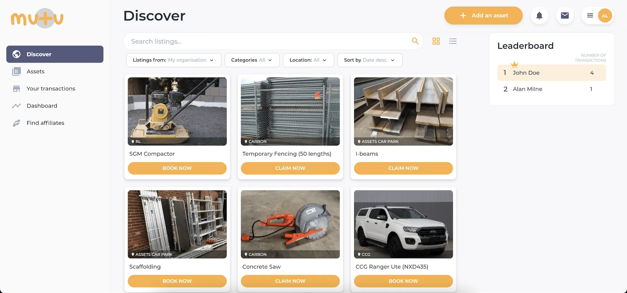
Task: Click the Assets sidebar icon
Action: 16,72
